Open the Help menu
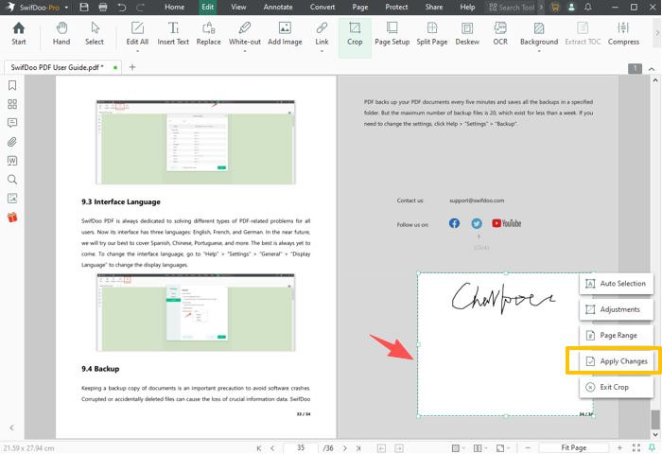The image size is (662, 454). pos(467,8)
